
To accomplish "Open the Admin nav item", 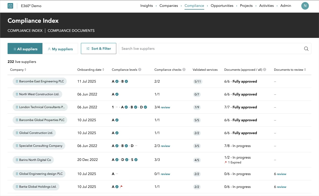I will pos(286,6).
